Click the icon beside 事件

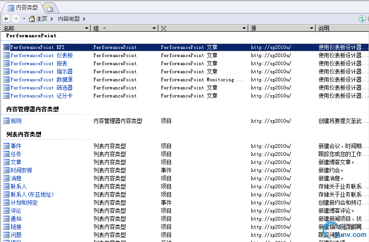click(x=6, y=146)
